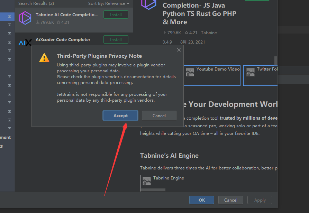Click the Tabnine vendor link in details

point(209,33)
